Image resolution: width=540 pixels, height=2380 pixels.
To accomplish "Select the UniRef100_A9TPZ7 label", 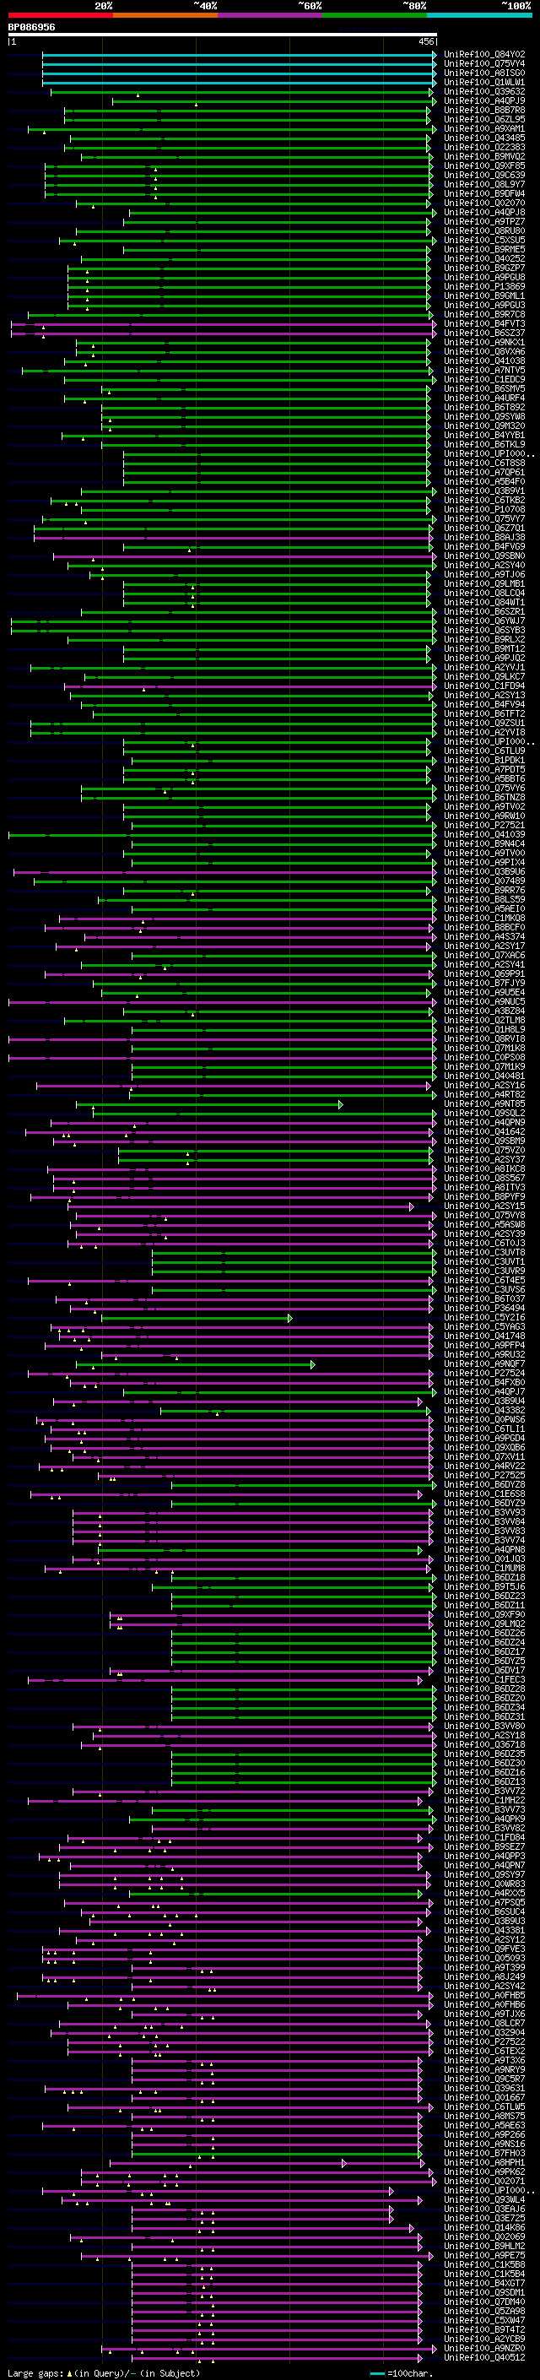I will pyautogui.click(x=484, y=222).
